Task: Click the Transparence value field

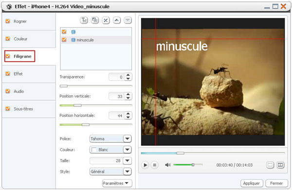Action: point(117,77)
